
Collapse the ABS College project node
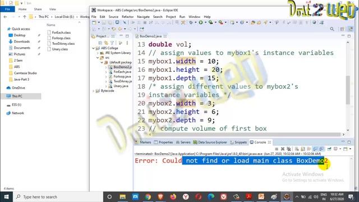tap(94, 48)
